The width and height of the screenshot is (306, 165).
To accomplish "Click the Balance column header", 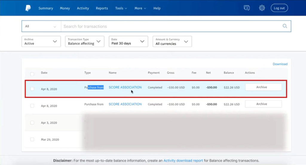I will (x=229, y=73).
